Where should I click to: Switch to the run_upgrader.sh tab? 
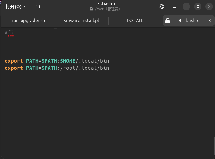[28, 21]
